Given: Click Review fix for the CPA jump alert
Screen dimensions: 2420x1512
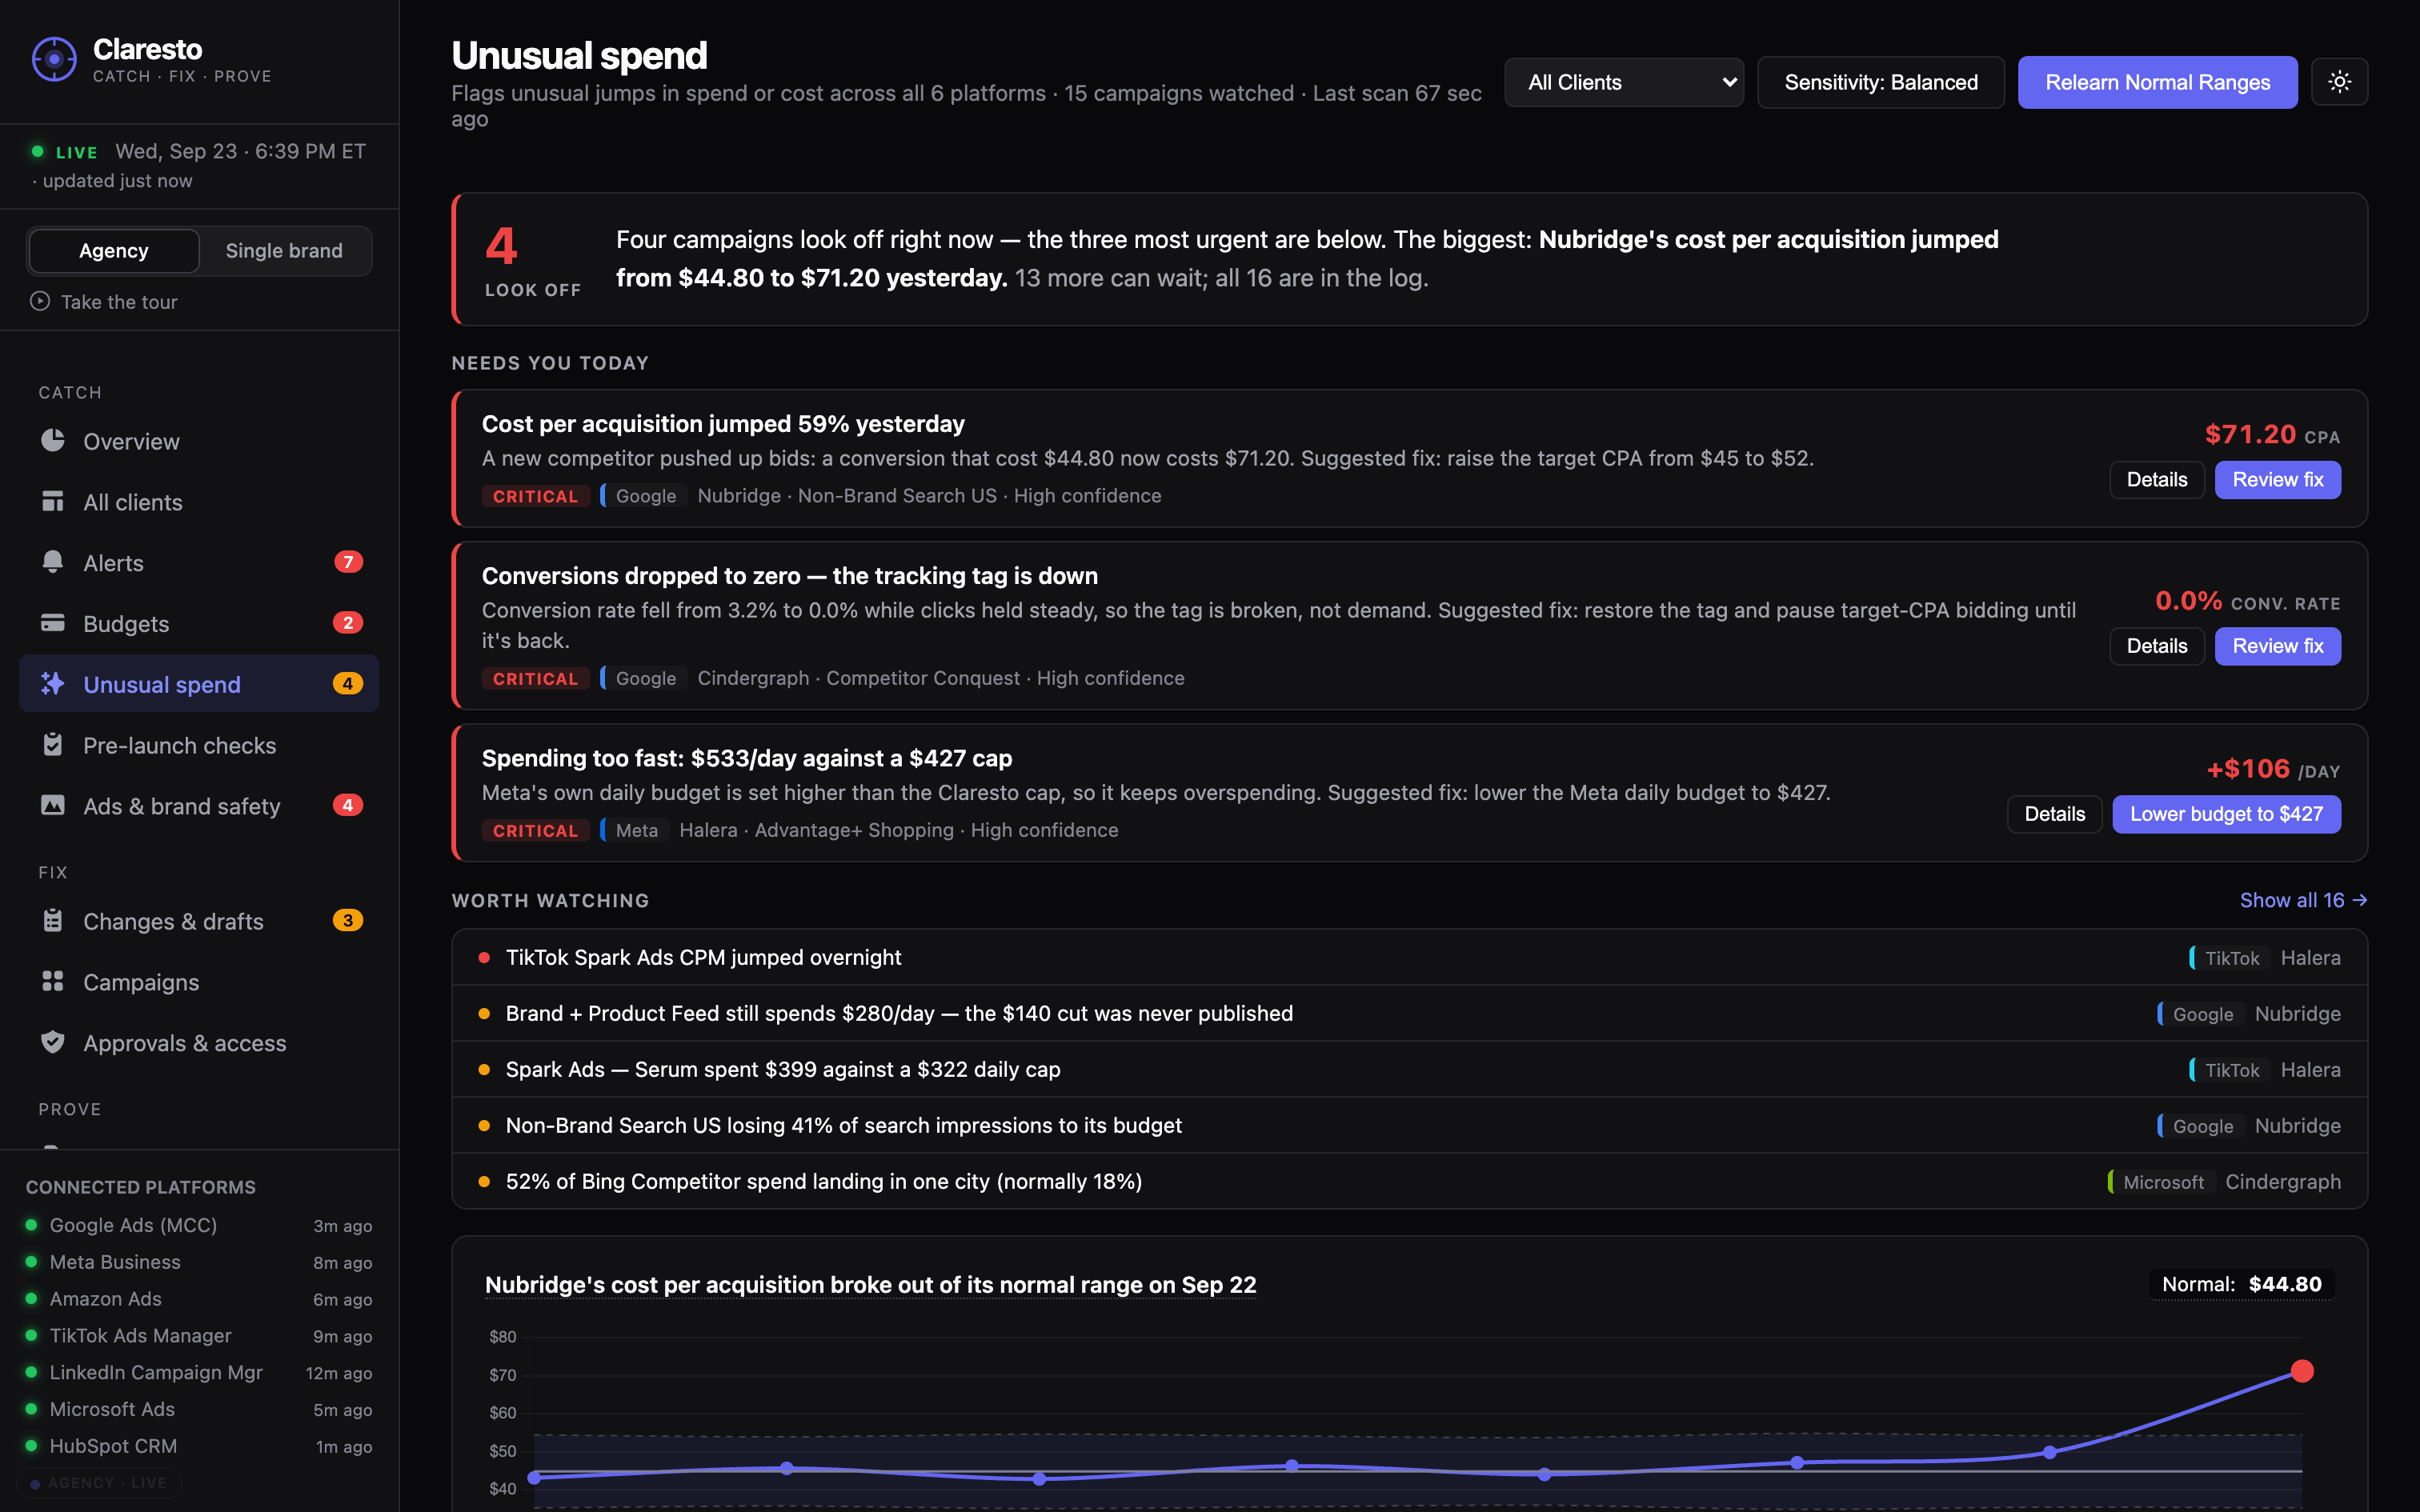Looking at the screenshot, I should tap(2277, 480).
